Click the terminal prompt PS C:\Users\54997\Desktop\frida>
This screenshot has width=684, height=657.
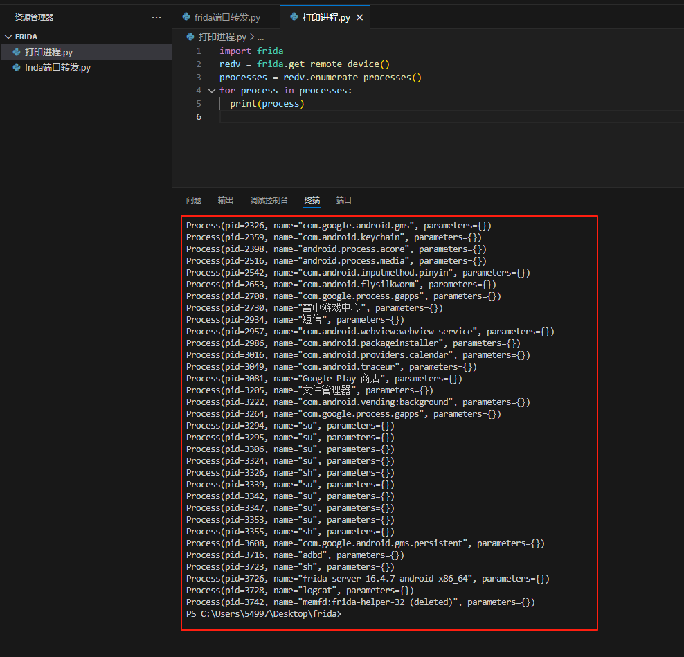[264, 614]
